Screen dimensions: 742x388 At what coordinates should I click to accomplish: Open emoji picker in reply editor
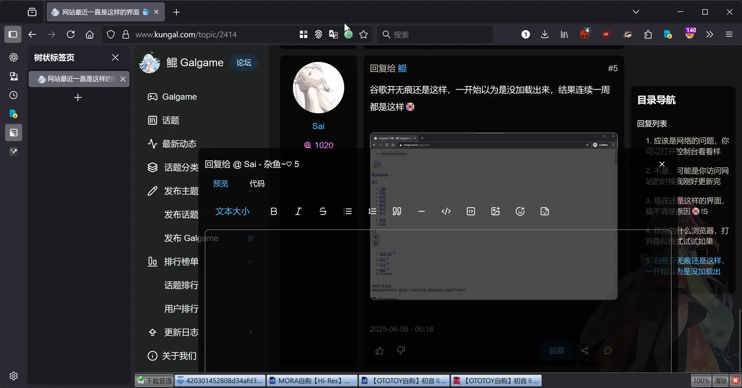pyautogui.click(x=520, y=211)
